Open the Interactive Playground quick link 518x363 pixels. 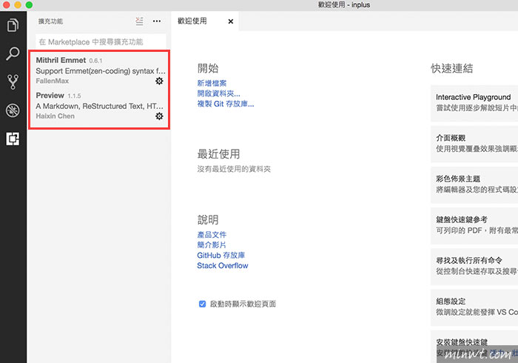474,103
